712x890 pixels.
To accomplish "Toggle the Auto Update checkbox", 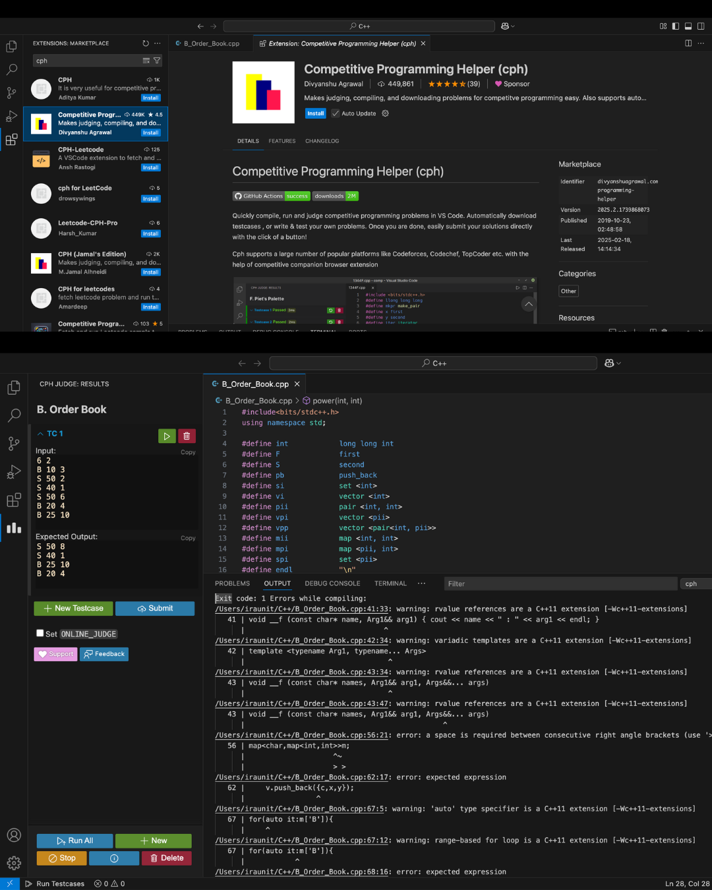I will [336, 113].
